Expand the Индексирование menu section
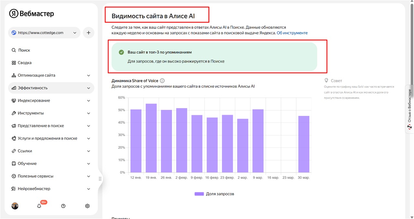Image resolution: width=414 pixels, height=219 pixels. coord(51,101)
